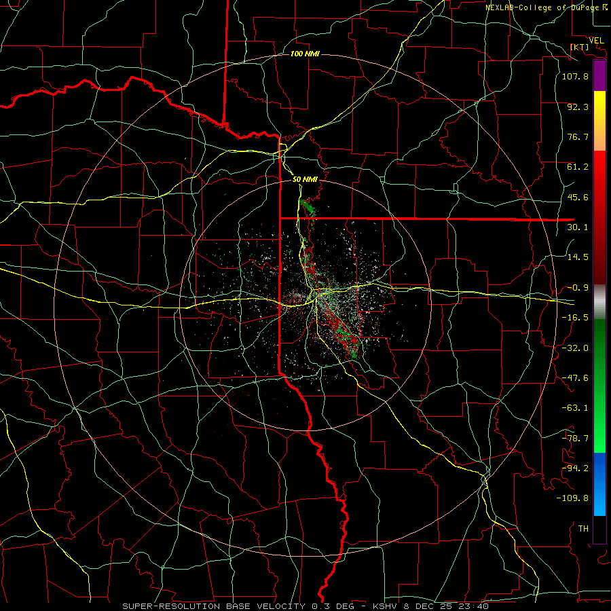Click the 50 NMI range ring label
The image size is (611, 611).
[x=305, y=179]
